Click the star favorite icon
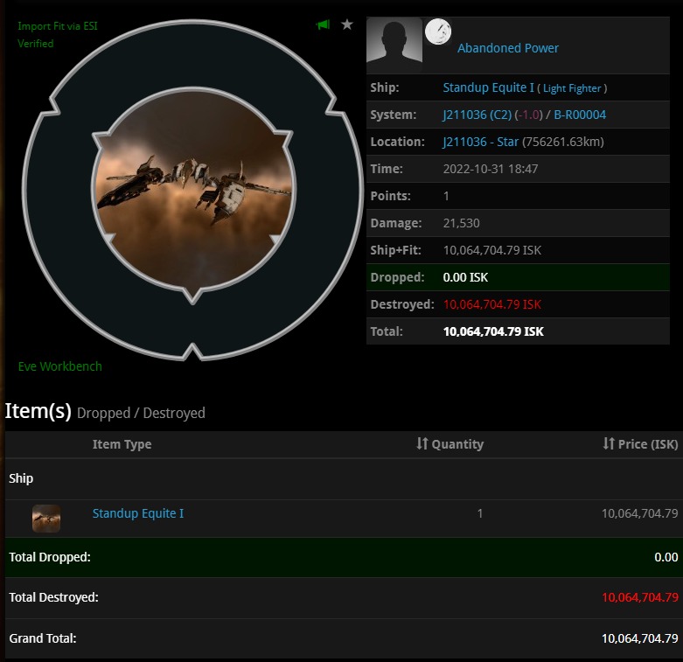This screenshot has width=683, height=662. tap(347, 24)
